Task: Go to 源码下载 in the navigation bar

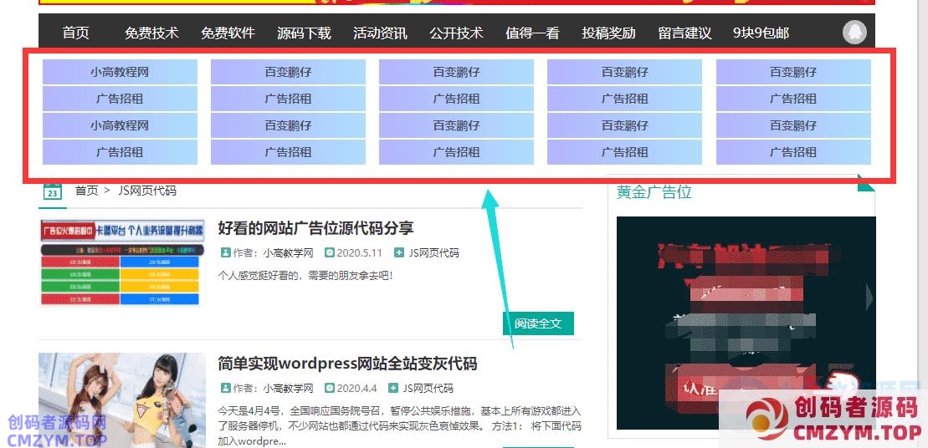Action: [x=304, y=33]
